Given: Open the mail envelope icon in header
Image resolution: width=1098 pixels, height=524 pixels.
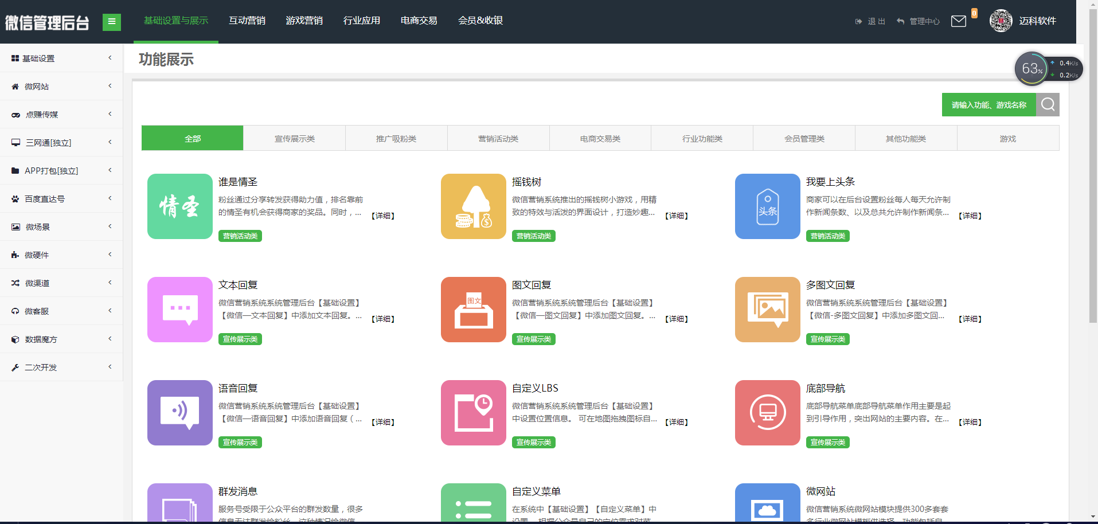Looking at the screenshot, I should click(x=959, y=21).
